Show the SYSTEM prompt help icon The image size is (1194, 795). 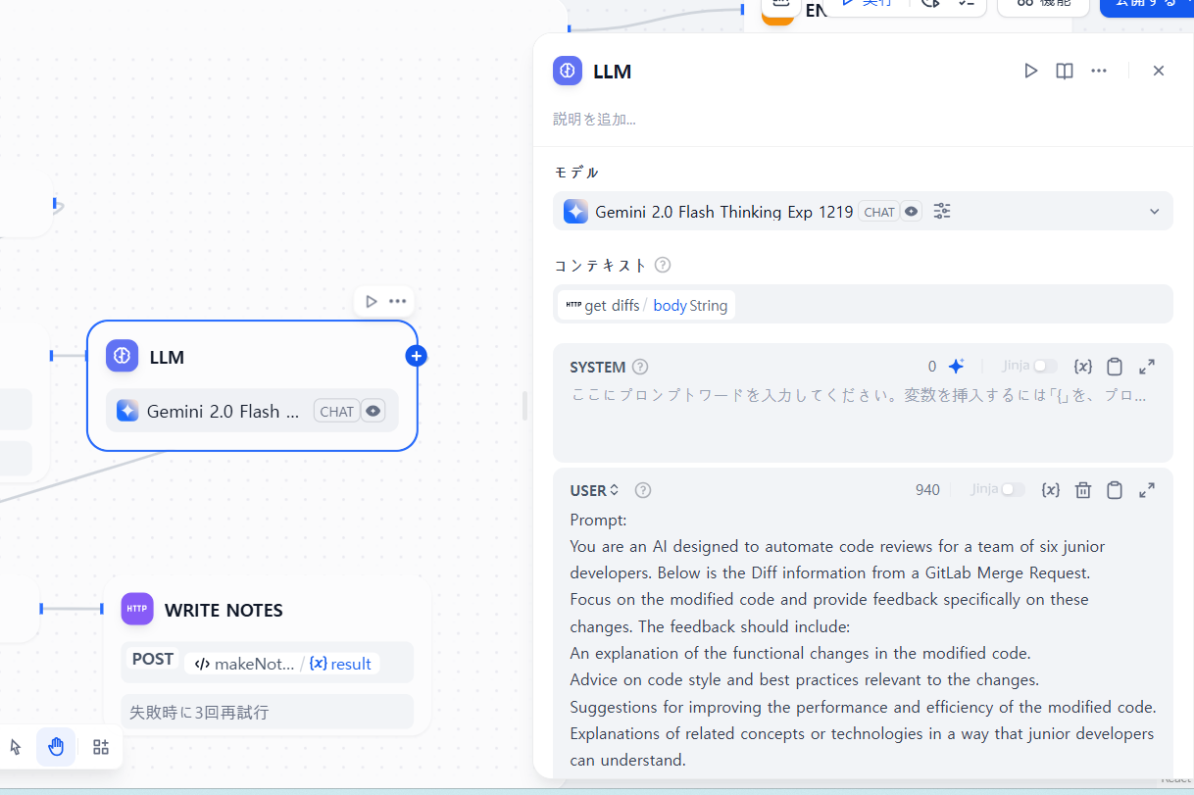tap(640, 367)
